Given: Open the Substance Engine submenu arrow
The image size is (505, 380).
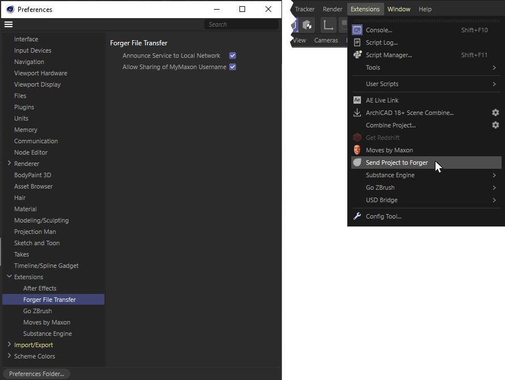Looking at the screenshot, I should point(494,175).
